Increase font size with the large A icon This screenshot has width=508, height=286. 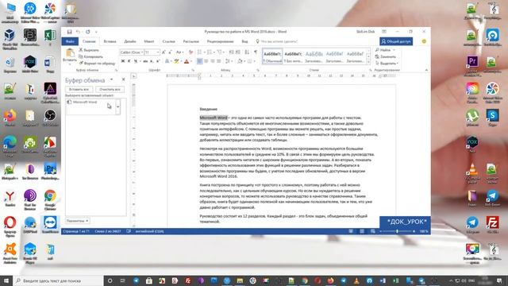164,52
